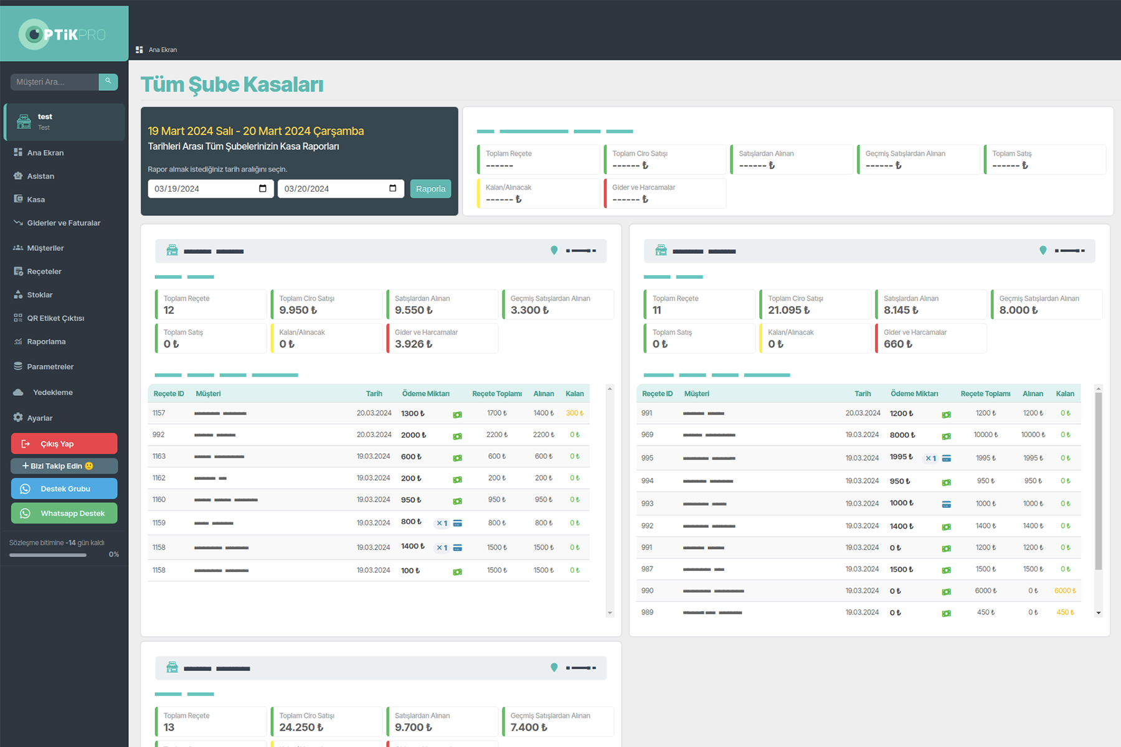Click cash payment icon for receipt 1157

click(457, 414)
